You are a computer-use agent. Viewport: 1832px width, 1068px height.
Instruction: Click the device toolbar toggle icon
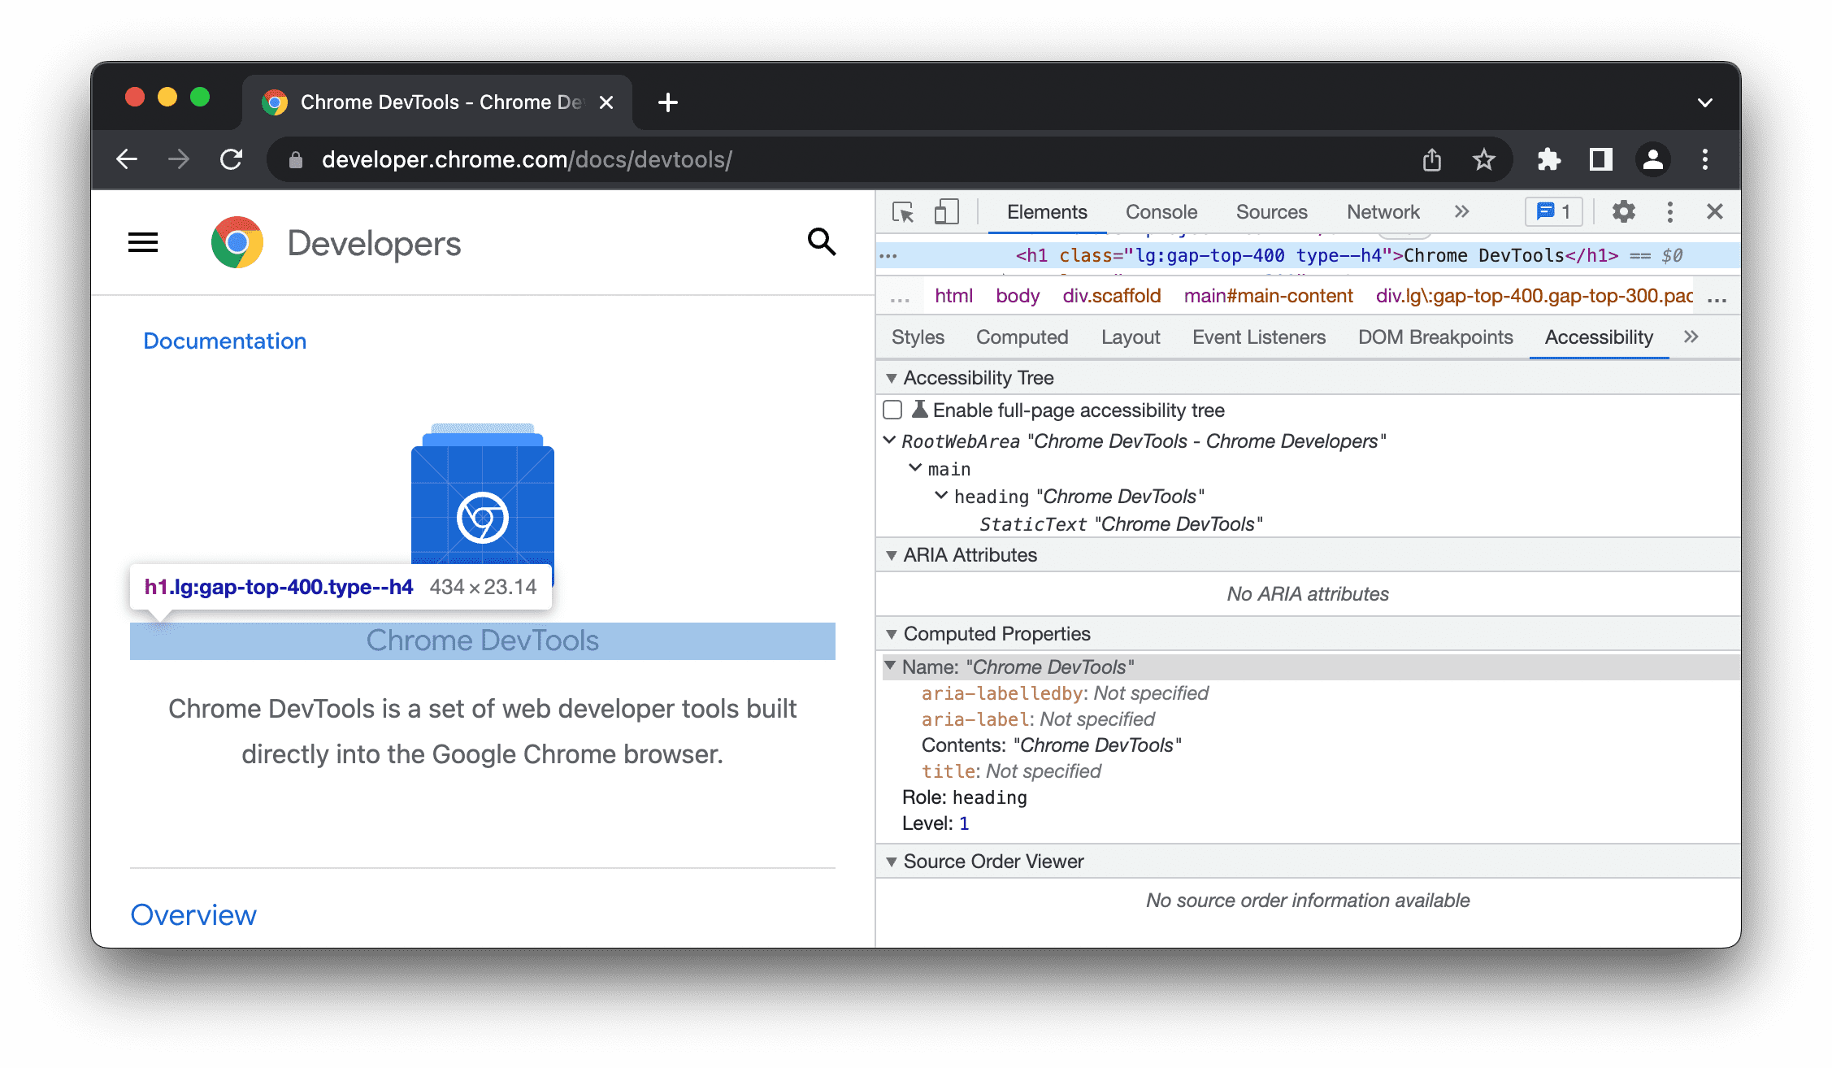point(946,212)
